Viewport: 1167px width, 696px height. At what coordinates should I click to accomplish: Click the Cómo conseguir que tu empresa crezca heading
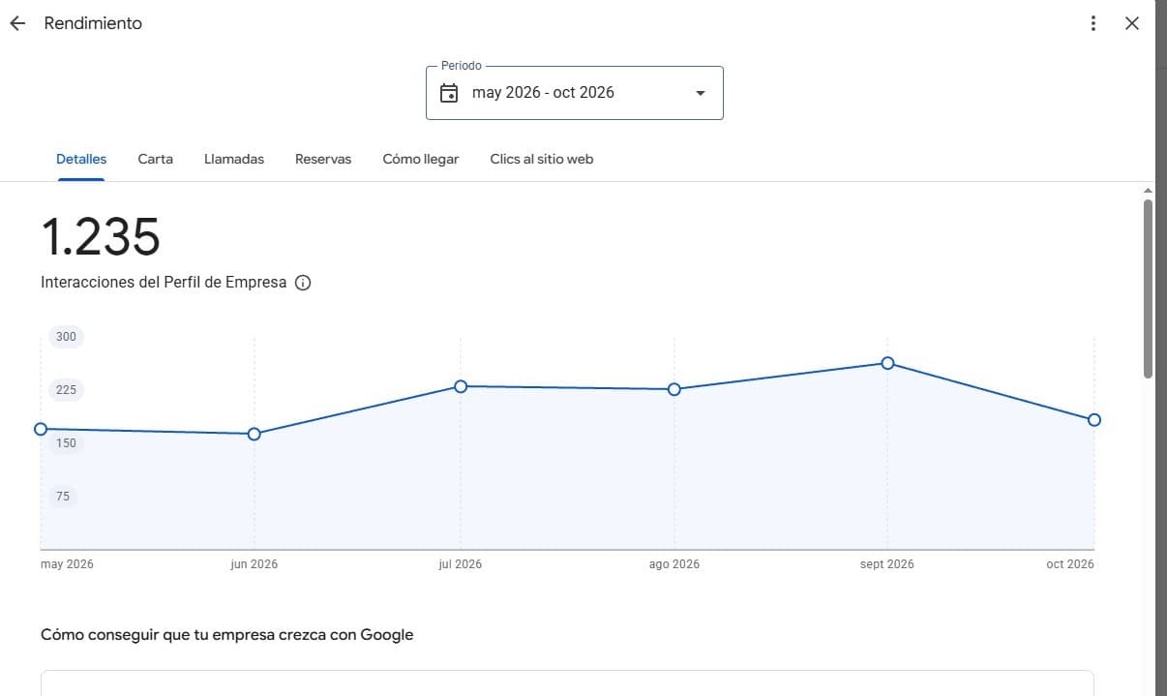pyautogui.click(x=227, y=635)
